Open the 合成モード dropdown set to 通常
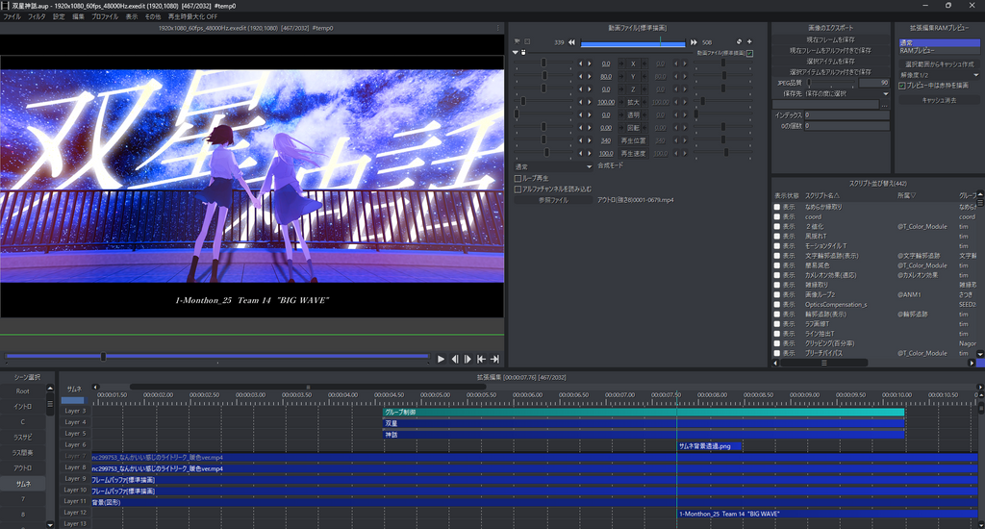 554,166
